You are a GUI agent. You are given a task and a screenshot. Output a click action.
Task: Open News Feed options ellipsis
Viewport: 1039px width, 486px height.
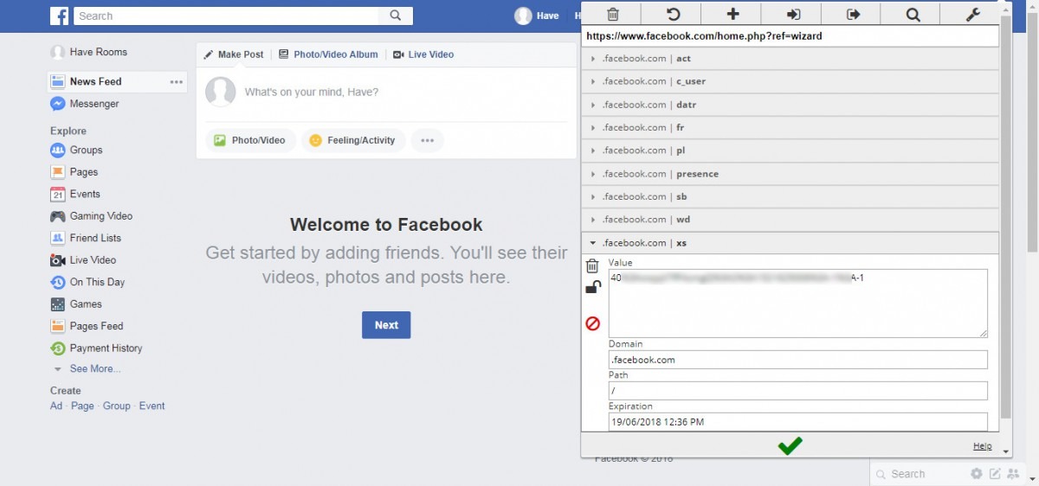tap(177, 82)
